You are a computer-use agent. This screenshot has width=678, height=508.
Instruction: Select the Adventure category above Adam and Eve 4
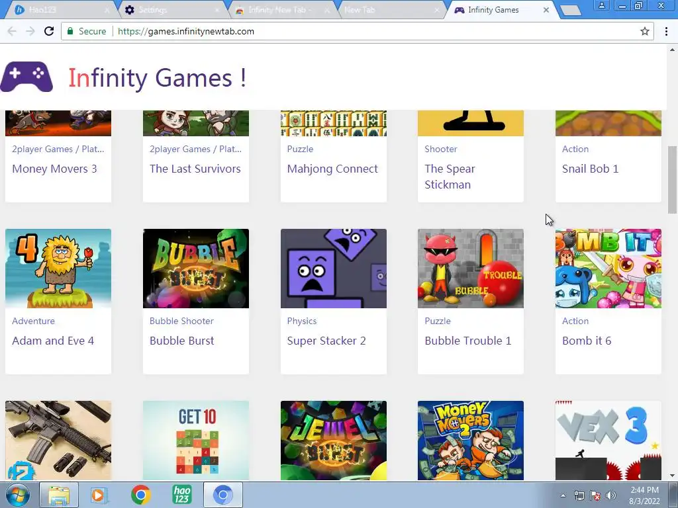click(33, 321)
